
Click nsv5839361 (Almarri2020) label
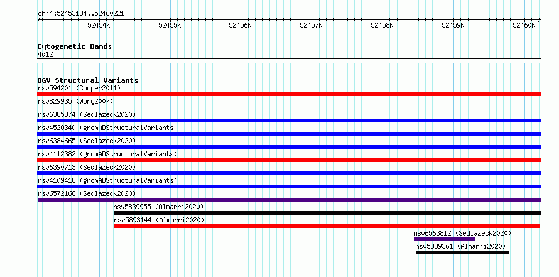point(460,246)
